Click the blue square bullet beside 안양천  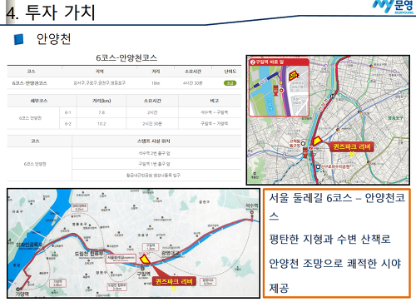tap(19, 39)
